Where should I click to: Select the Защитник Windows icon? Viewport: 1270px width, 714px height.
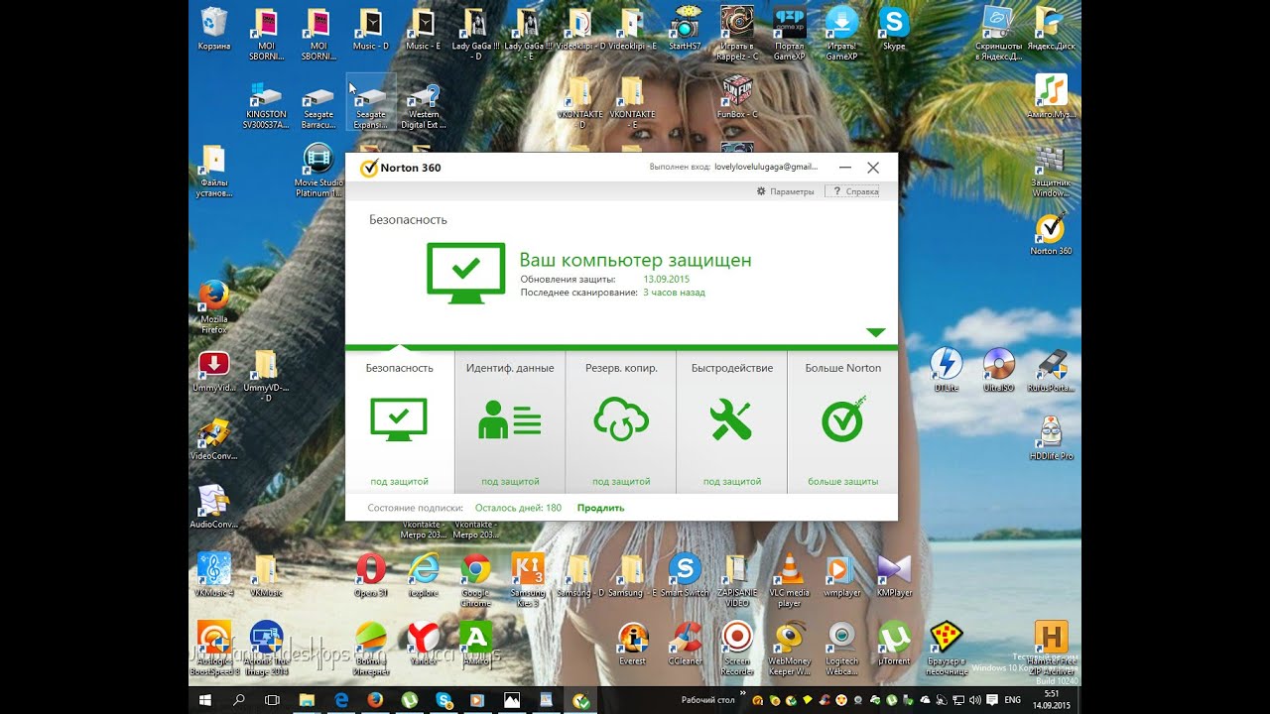click(1050, 172)
